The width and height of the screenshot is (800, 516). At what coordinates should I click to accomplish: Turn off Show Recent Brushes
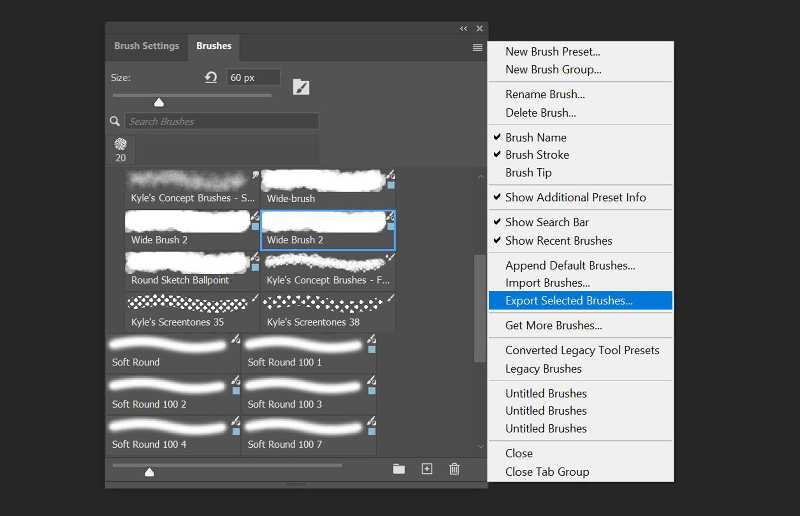(x=558, y=240)
